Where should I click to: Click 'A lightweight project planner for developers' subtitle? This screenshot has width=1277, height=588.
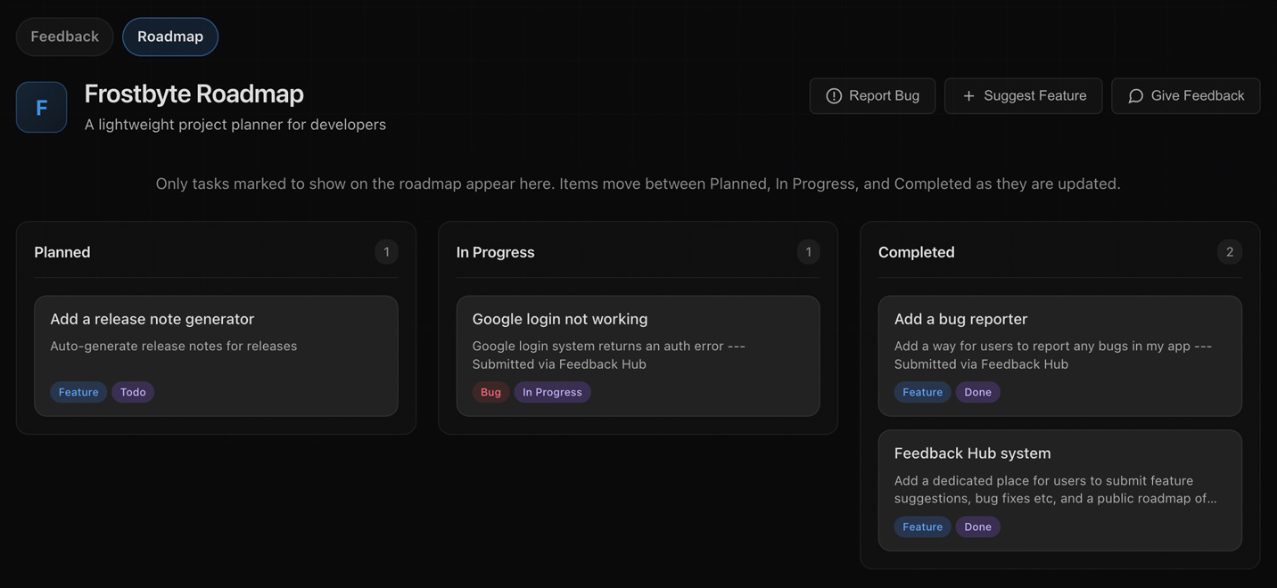(235, 125)
